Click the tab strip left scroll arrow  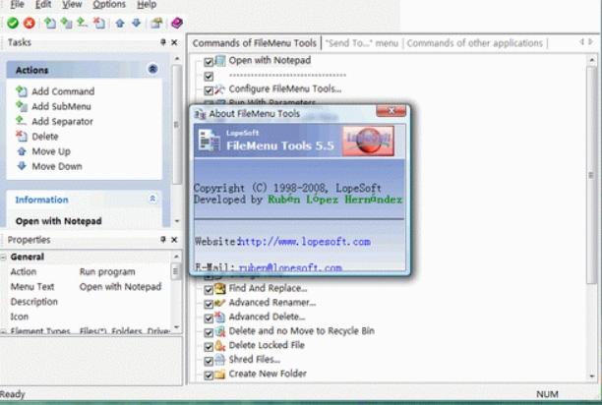[x=582, y=41]
